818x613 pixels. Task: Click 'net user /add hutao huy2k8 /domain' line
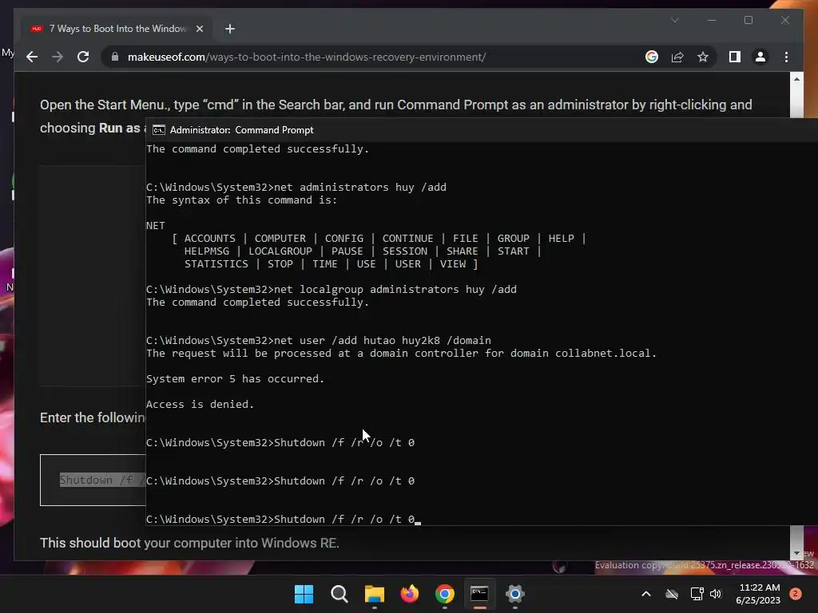click(x=318, y=340)
